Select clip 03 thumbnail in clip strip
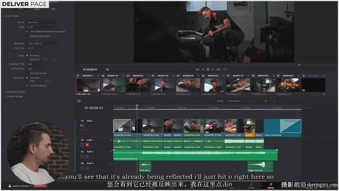Image resolution: width=339 pixels, height=191 pixels. (138, 85)
